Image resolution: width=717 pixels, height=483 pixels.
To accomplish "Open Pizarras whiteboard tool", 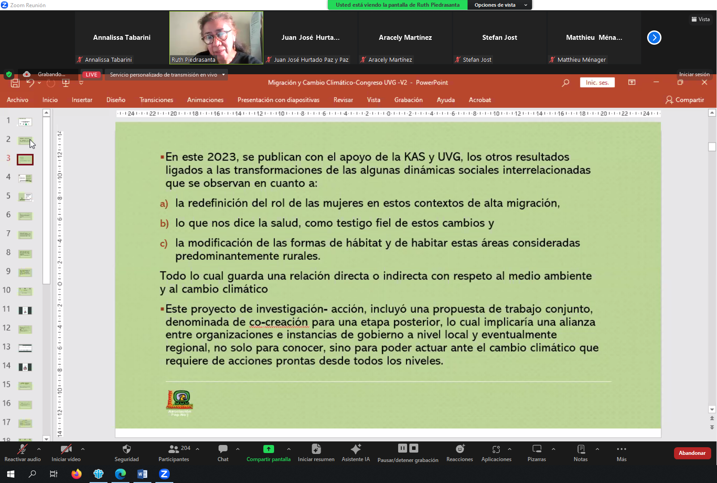I will (537, 449).
